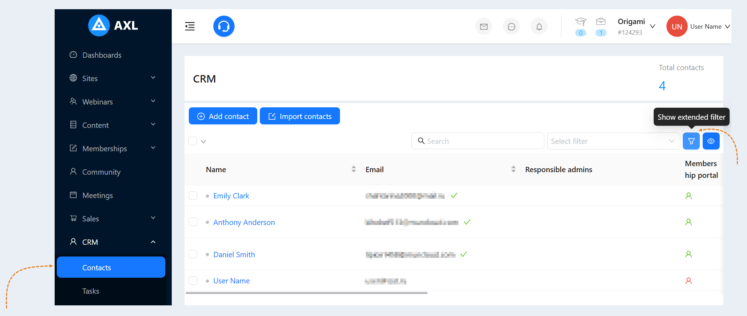Image resolution: width=747 pixels, height=316 pixels.
Task: Sort contacts by Name column
Action: pos(354,169)
